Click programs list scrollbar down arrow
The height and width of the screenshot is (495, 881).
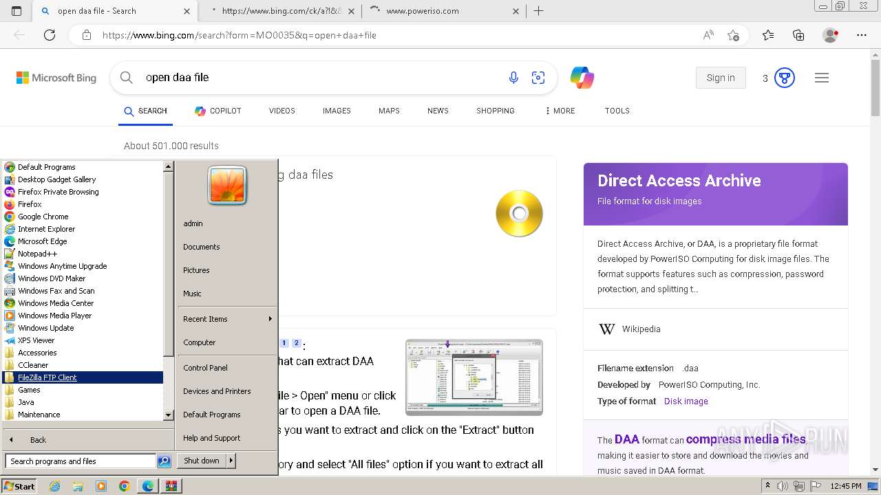(168, 415)
